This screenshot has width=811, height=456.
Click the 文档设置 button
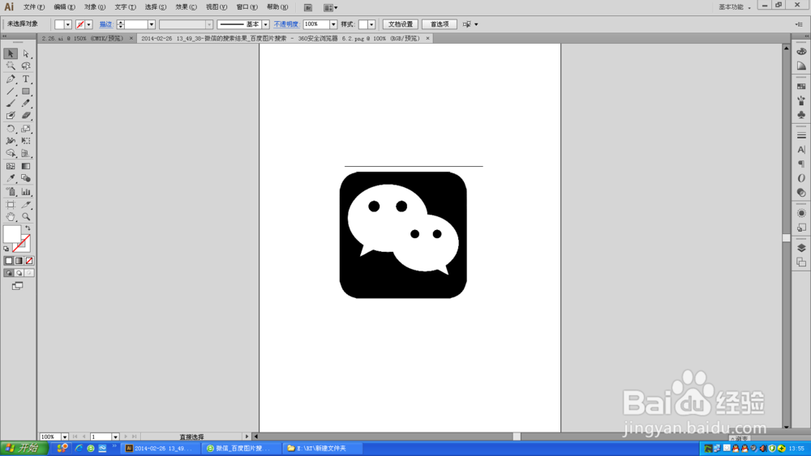(x=401, y=24)
